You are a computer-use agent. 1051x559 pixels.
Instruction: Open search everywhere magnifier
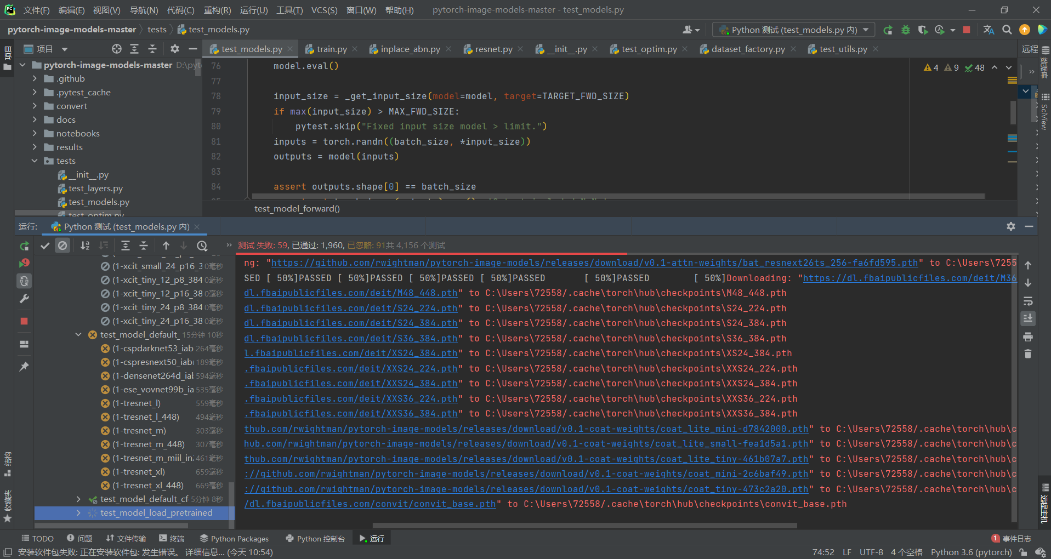[1007, 30]
